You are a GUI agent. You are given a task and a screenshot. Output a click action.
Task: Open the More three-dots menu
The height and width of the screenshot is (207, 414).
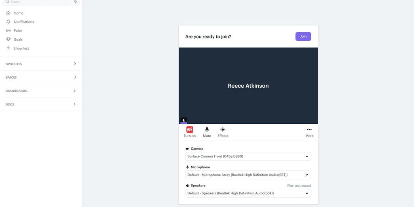pyautogui.click(x=309, y=129)
